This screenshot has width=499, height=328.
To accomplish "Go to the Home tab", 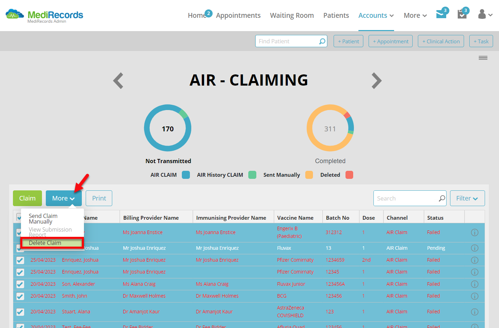I will pyautogui.click(x=197, y=15).
